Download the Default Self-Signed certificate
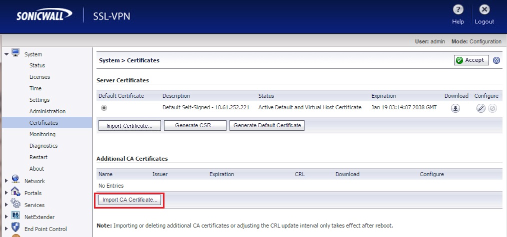The width and height of the screenshot is (507, 237). click(455, 108)
